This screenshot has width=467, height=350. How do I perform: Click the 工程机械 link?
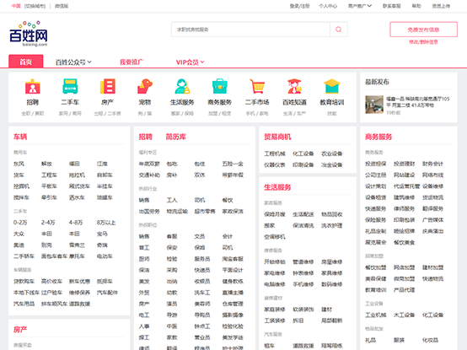pyautogui.click(x=275, y=153)
